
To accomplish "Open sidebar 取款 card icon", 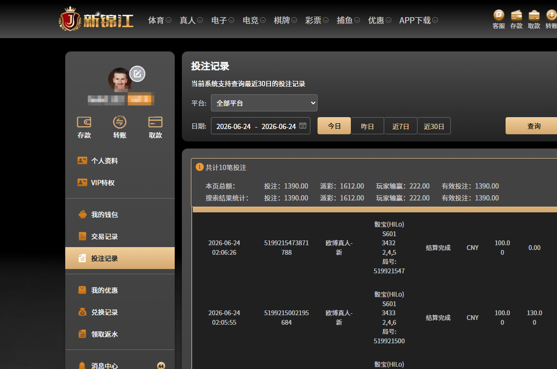I will 155,122.
